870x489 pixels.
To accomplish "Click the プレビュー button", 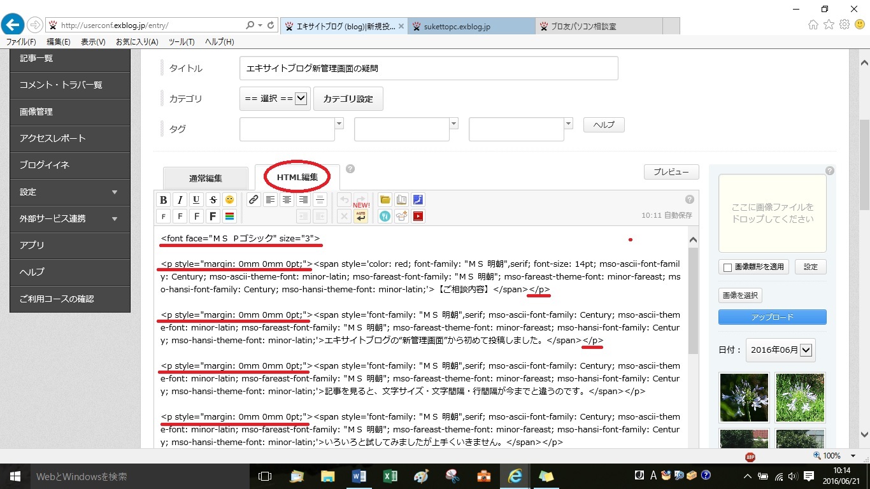I will (x=671, y=172).
